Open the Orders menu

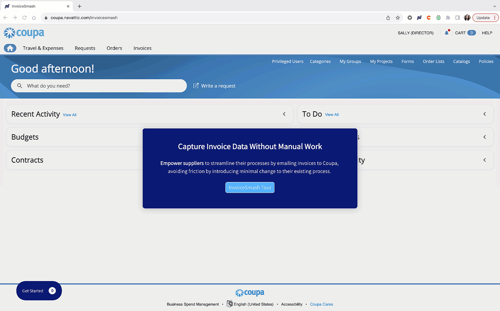tap(114, 48)
